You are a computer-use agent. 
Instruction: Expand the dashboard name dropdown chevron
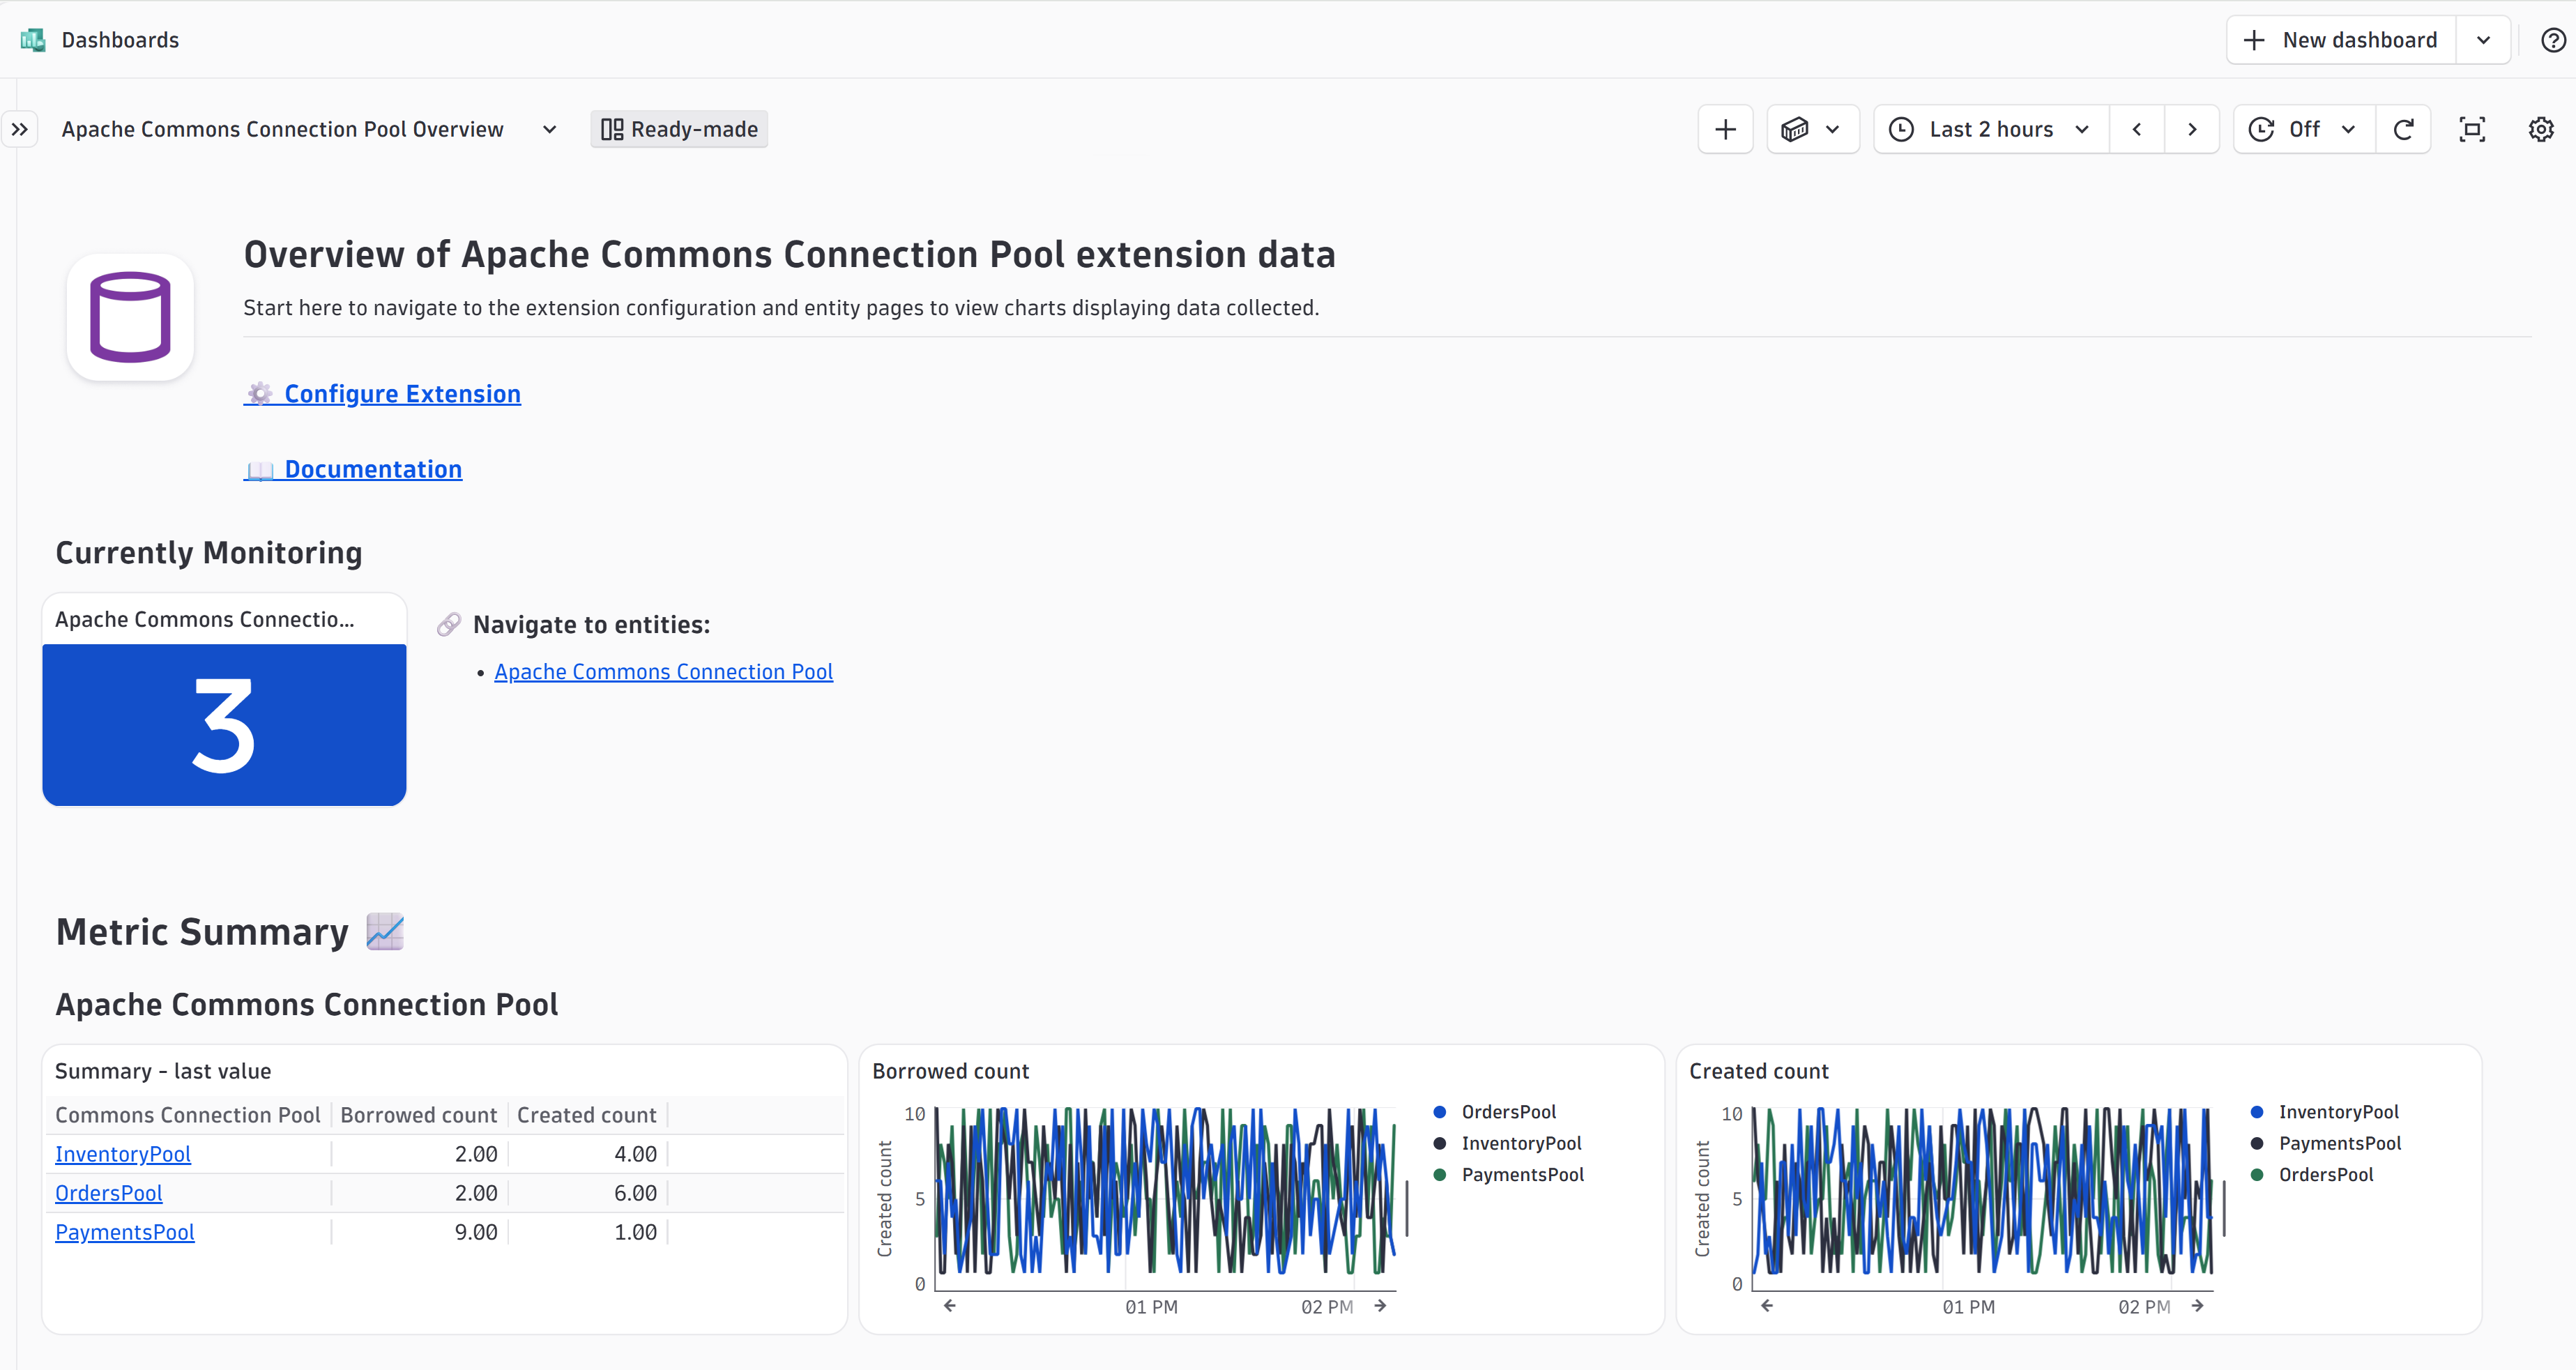[x=549, y=129]
